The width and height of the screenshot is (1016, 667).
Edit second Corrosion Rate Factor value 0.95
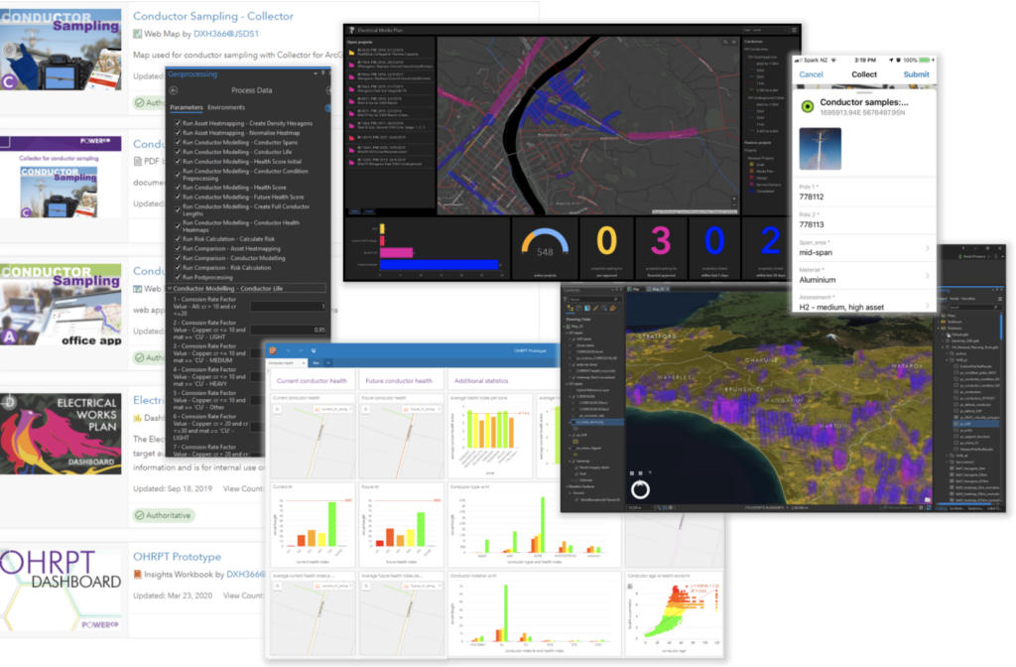[288, 330]
